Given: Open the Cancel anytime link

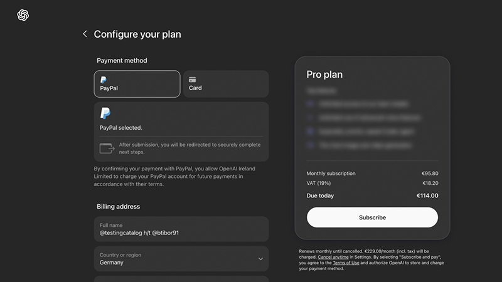Looking at the screenshot, I should [333, 258].
